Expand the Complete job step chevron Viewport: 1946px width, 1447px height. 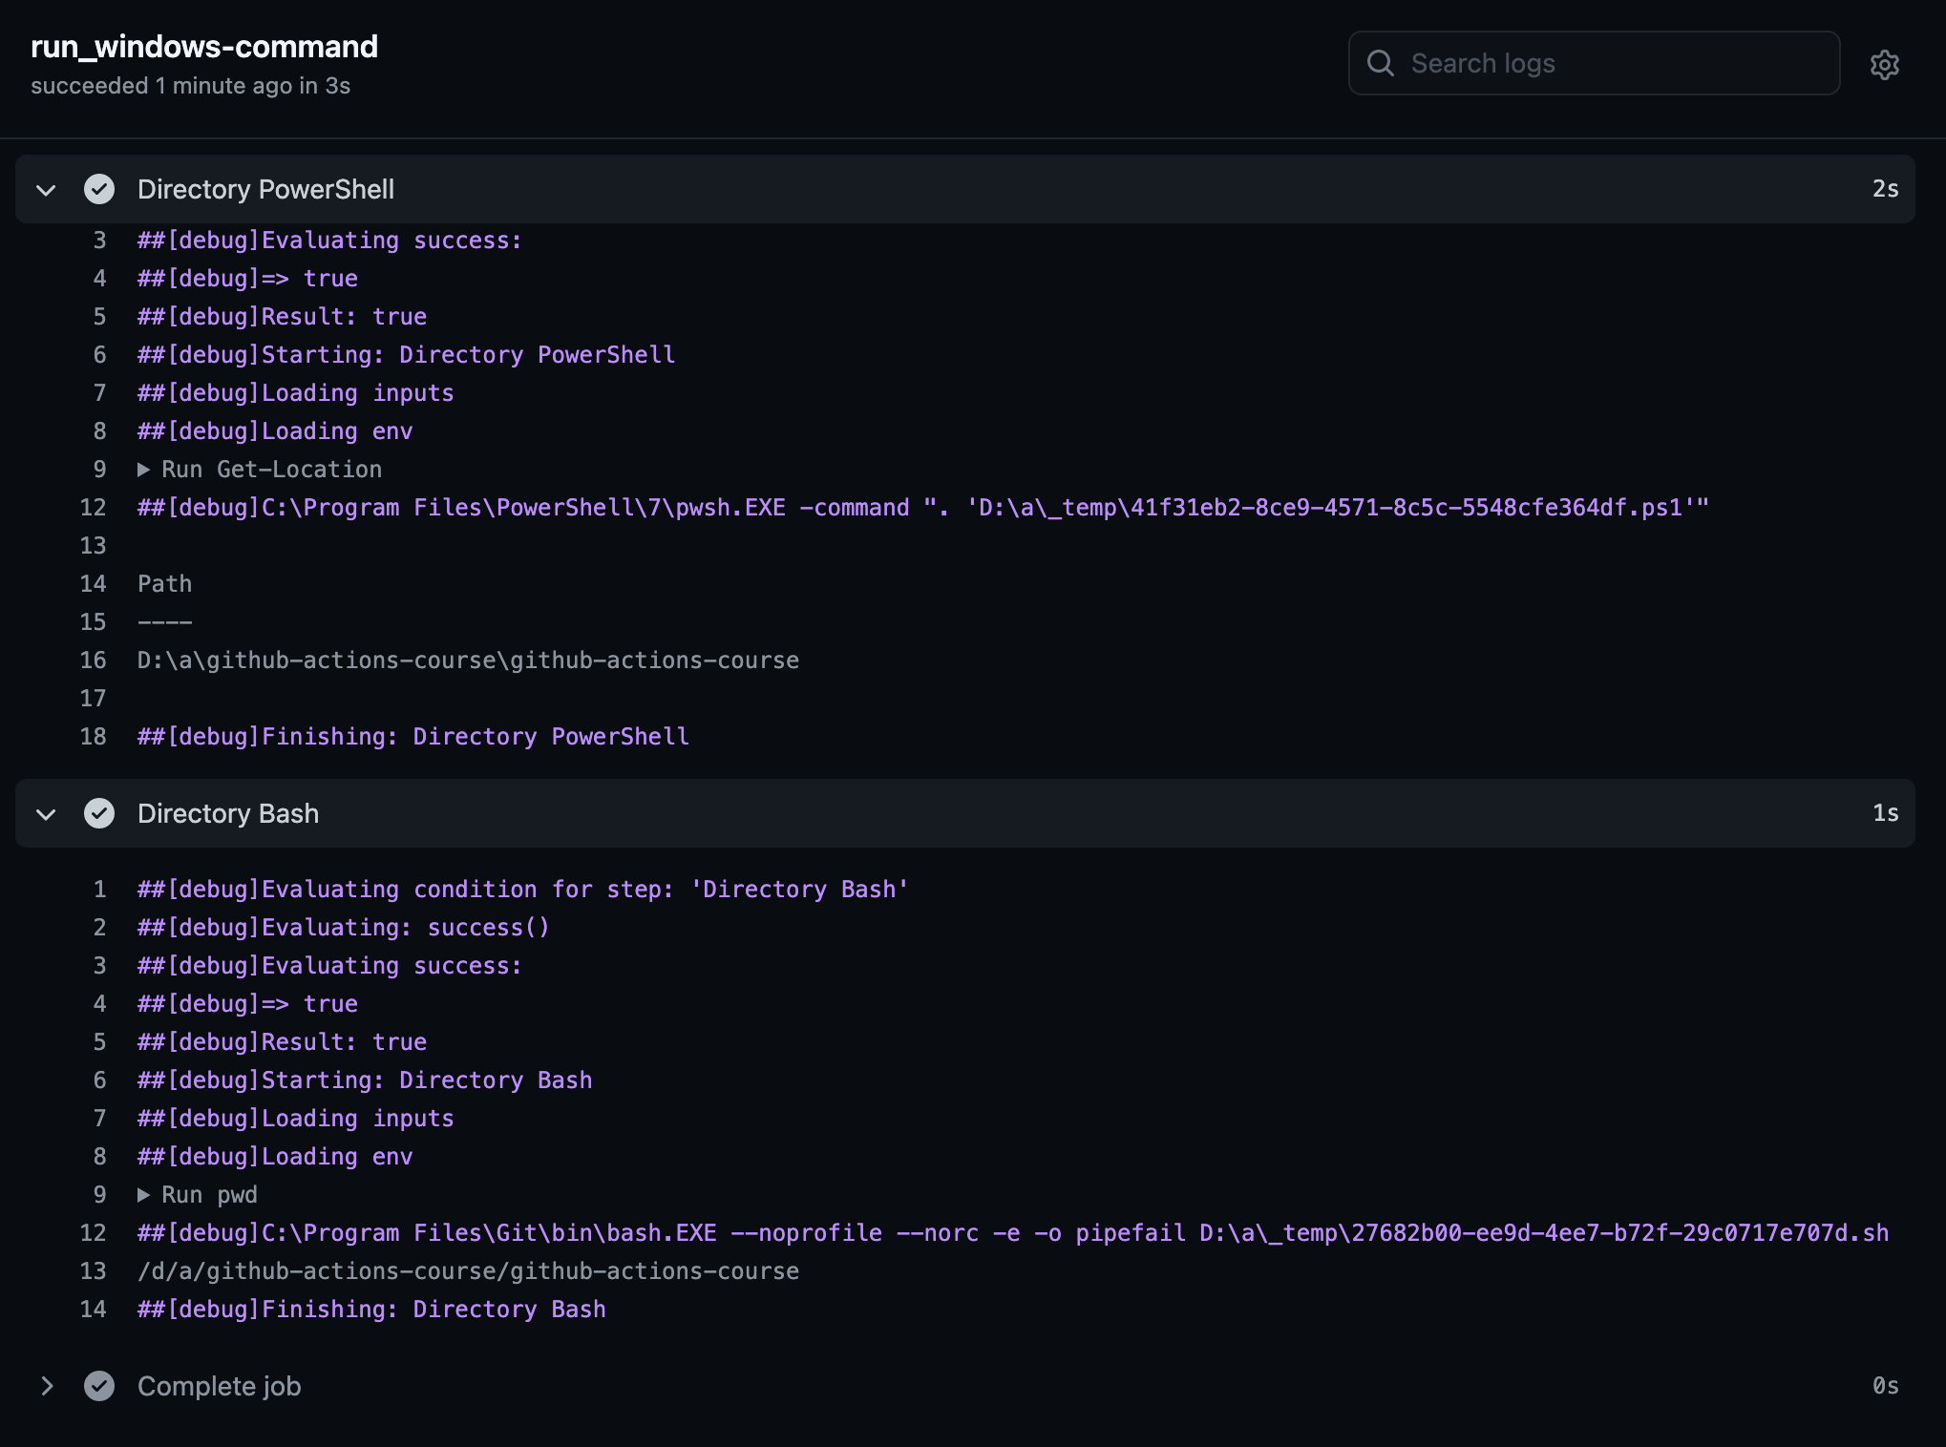coord(46,1386)
